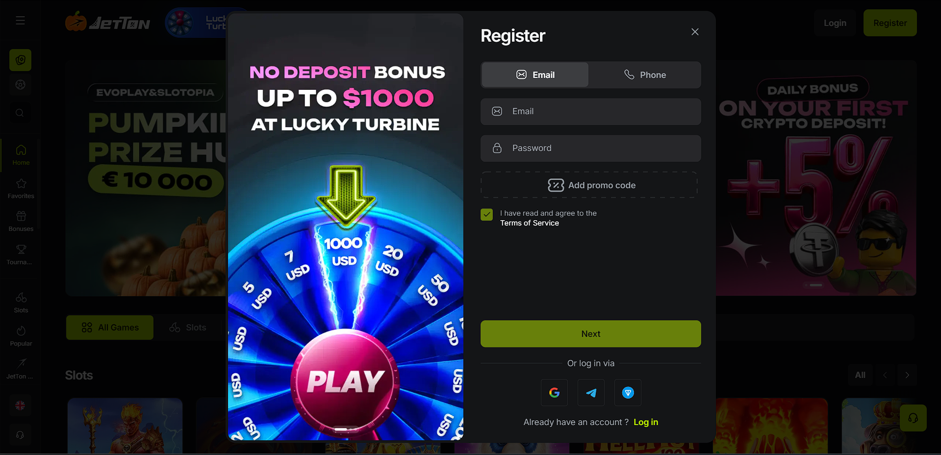Click the green Next button

click(x=591, y=334)
